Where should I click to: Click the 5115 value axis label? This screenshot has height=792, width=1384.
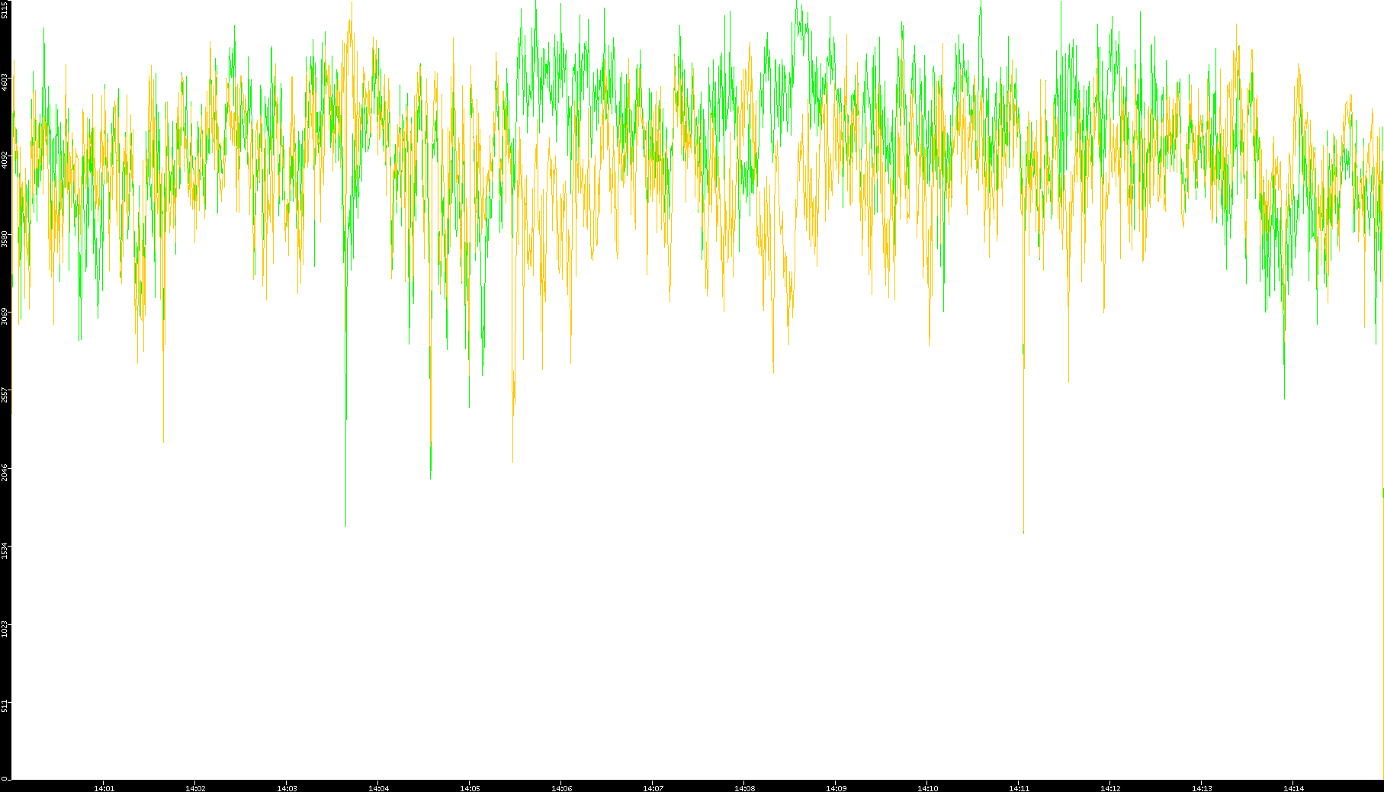[5, 10]
